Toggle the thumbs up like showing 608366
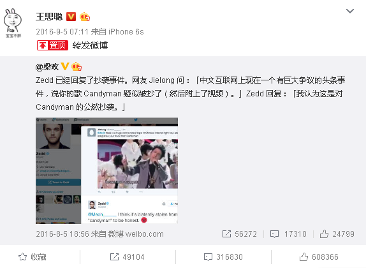 319,257
